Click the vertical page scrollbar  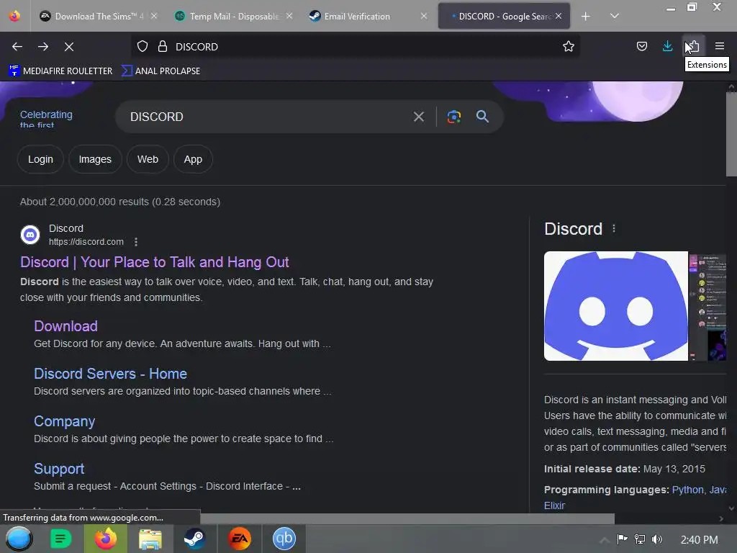731,134
